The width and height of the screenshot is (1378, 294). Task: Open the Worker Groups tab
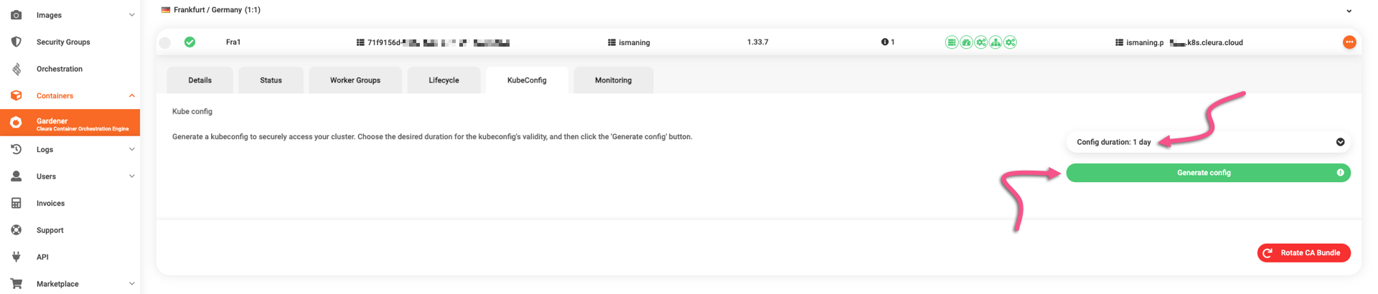[x=355, y=80]
